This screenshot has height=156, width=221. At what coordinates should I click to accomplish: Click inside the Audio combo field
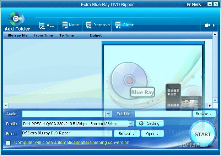pyautogui.click(x=64, y=114)
